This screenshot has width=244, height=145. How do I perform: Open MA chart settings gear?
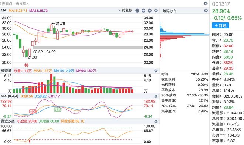[x=156, y=11]
